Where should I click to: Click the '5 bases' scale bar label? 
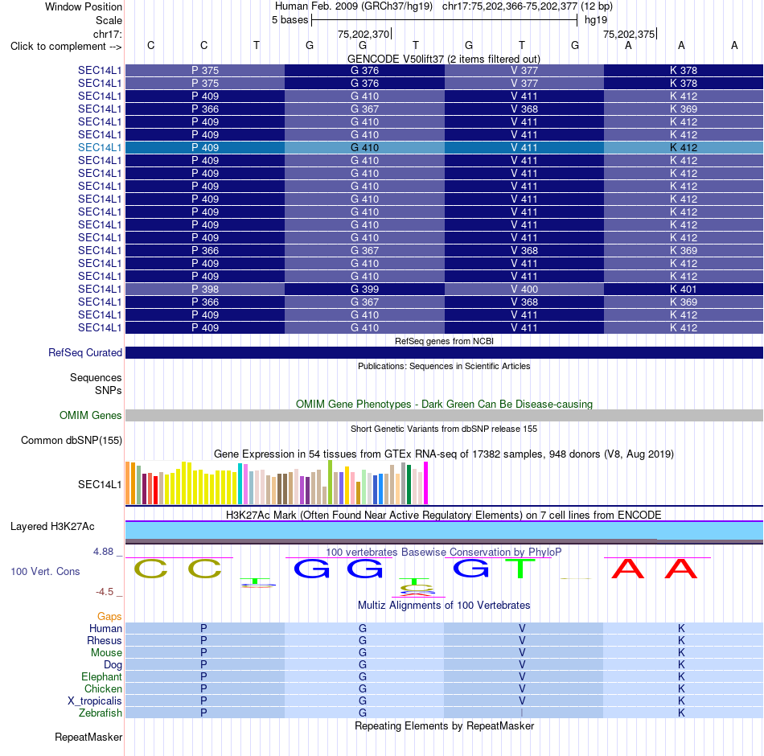(290, 20)
